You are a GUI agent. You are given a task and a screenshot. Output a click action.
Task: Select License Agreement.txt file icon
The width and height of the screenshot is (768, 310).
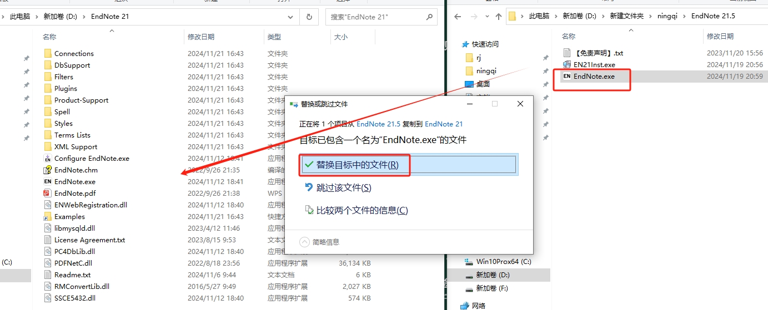coord(48,240)
